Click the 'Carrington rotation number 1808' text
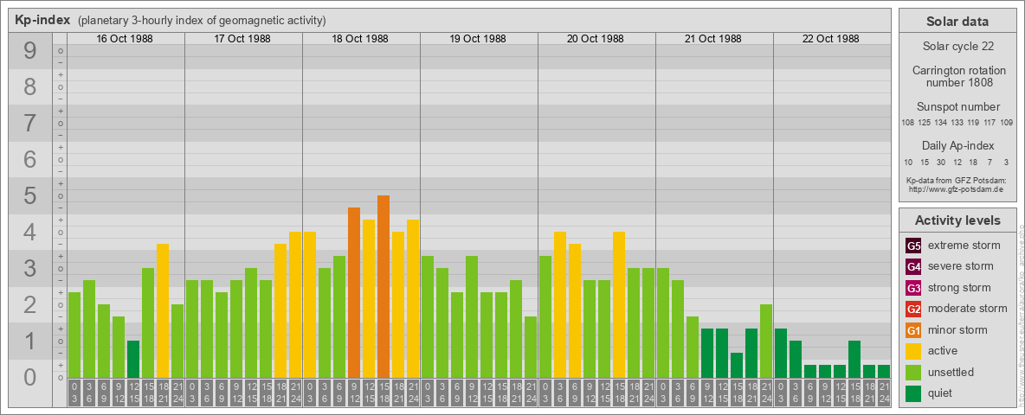The width and height of the screenshot is (1025, 415). [x=957, y=76]
